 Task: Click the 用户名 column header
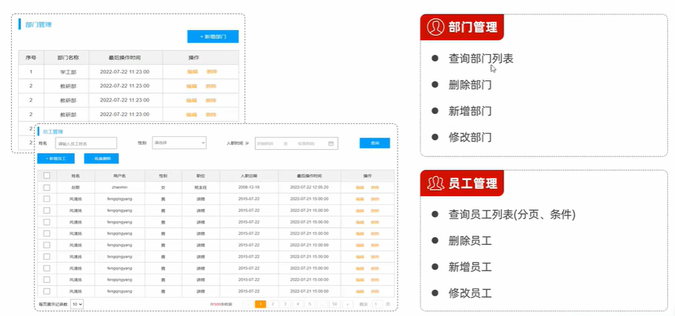119,176
